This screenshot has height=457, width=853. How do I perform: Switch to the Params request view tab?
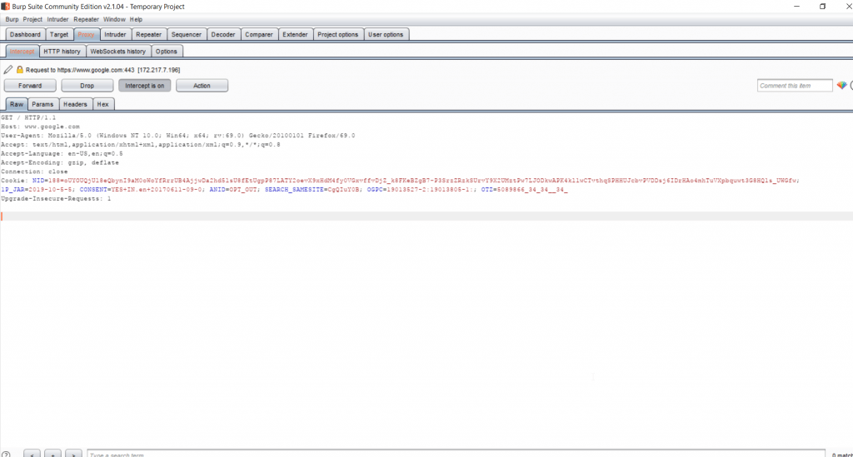[42, 104]
